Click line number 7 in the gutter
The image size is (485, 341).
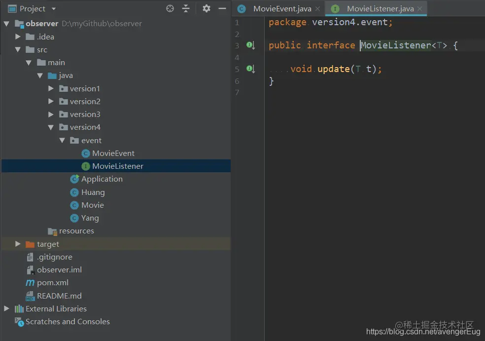tap(237, 92)
